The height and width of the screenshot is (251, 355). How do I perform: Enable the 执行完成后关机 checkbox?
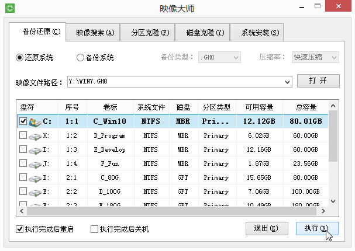click(x=94, y=229)
